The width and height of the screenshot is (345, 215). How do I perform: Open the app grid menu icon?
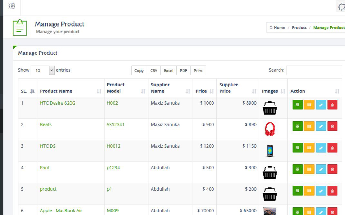pyautogui.click(x=12, y=6)
